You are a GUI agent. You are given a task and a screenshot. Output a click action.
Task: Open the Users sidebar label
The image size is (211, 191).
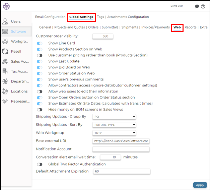click(16, 21)
